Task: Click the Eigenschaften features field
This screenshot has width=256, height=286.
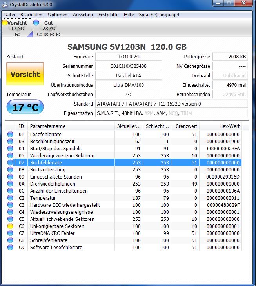Action: pos(171,113)
